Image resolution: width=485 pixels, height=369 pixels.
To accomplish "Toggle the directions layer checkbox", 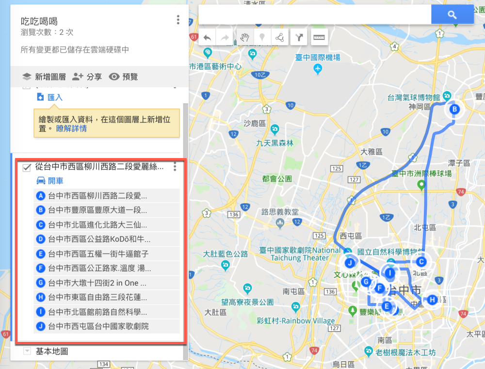I will pyautogui.click(x=27, y=168).
